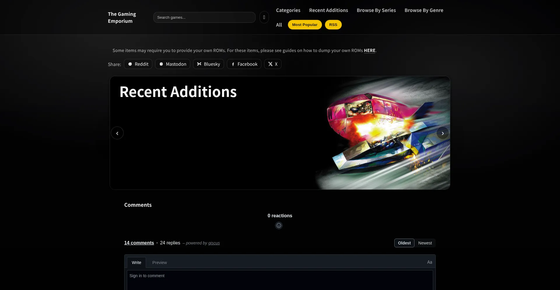The image size is (560, 290).
Task: Switch to the Write tab
Action: [136, 263]
